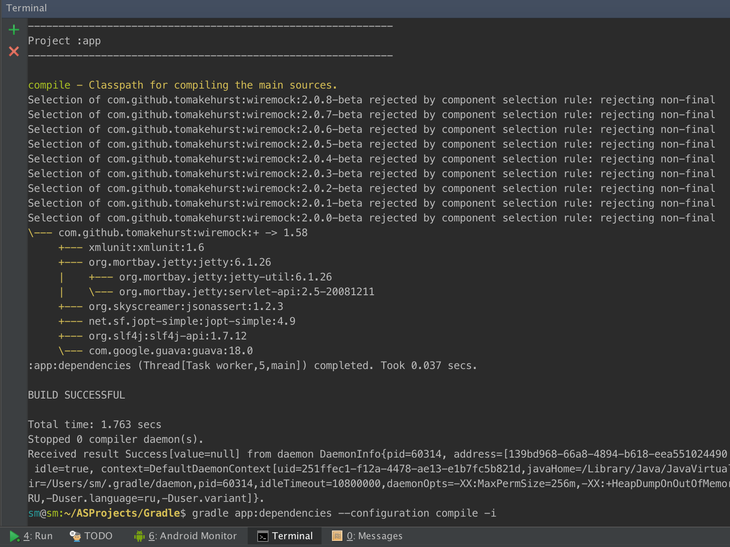The width and height of the screenshot is (730, 547).
Task: Click the wiremock:2.0.4-beta rejected line
Action: click(x=372, y=159)
